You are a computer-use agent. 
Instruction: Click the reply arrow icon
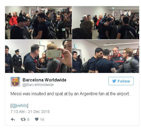(13, 119)
